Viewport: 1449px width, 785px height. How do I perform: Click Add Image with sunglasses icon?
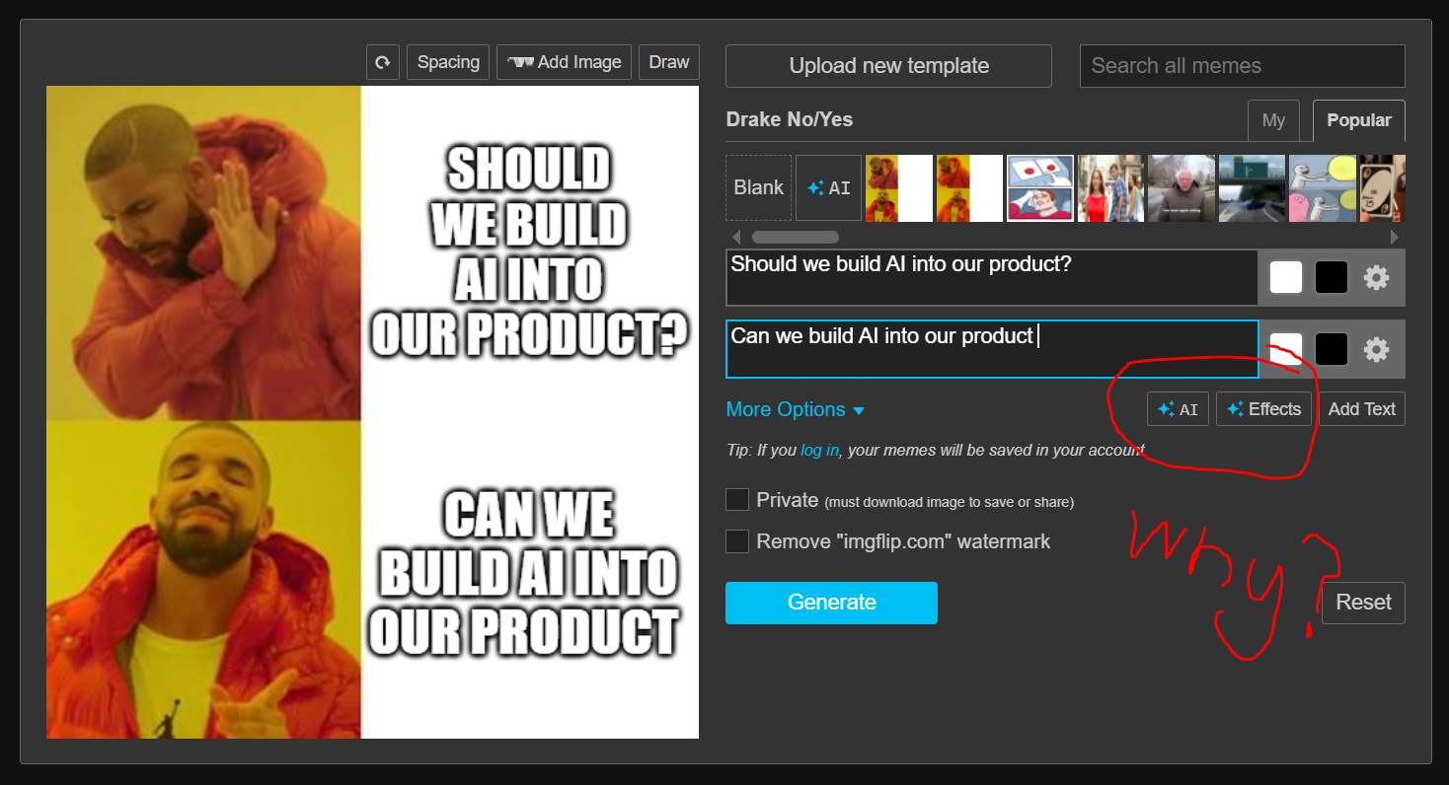pos(564,62)
